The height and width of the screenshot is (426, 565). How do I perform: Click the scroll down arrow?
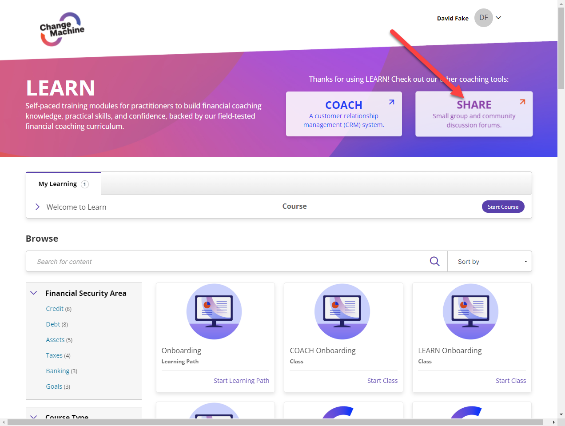tap(561, 414)
